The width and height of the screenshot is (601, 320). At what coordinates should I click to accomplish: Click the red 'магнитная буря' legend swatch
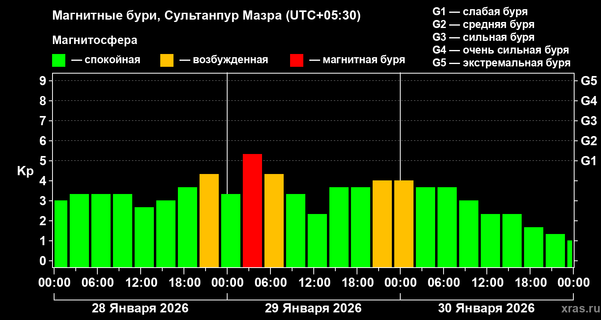click(296, 60)
